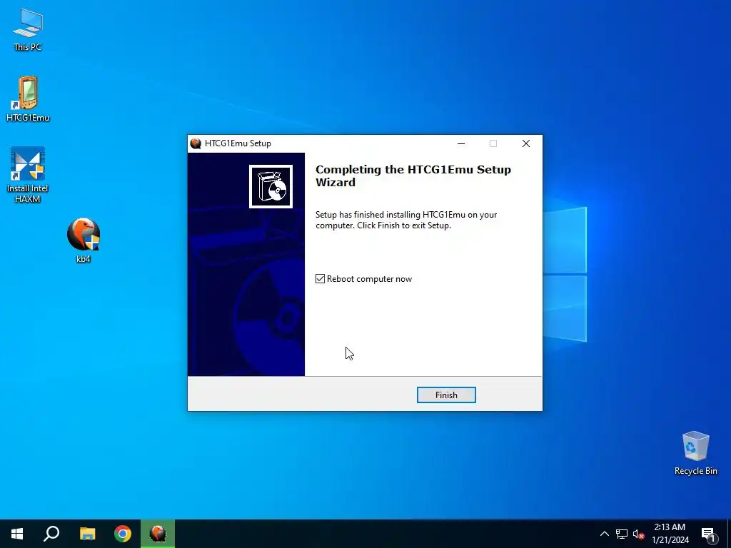Click the HTCG1Emu Setup taskbar button
The image size is (731, 548).
(158, 534)
